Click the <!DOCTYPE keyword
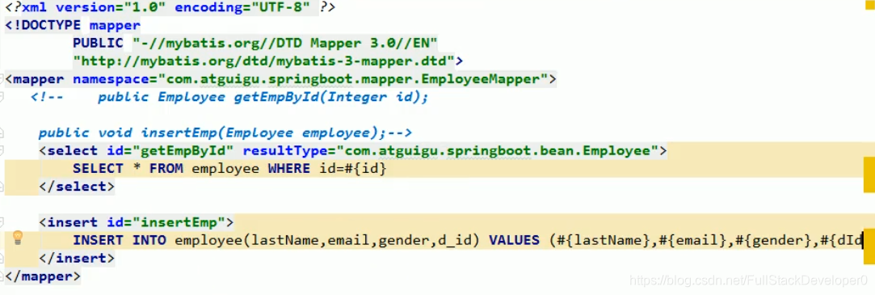 point(42,25)
